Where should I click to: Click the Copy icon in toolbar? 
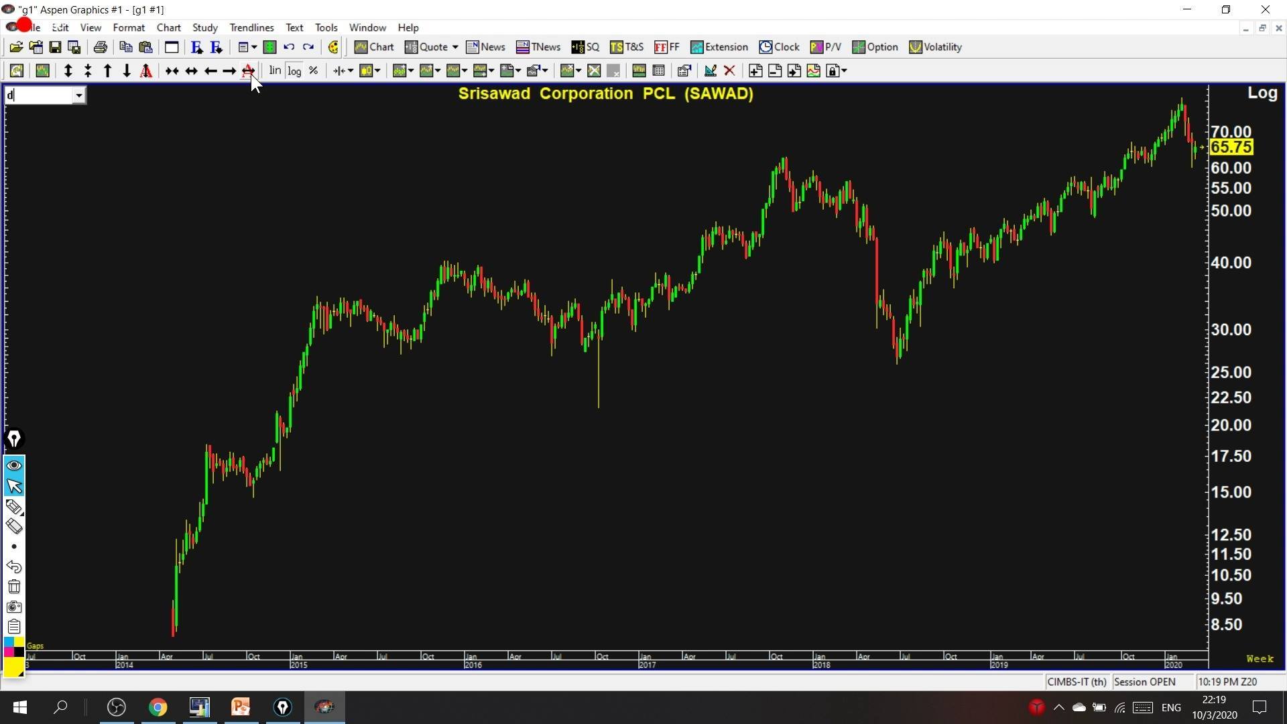[125, 48]
